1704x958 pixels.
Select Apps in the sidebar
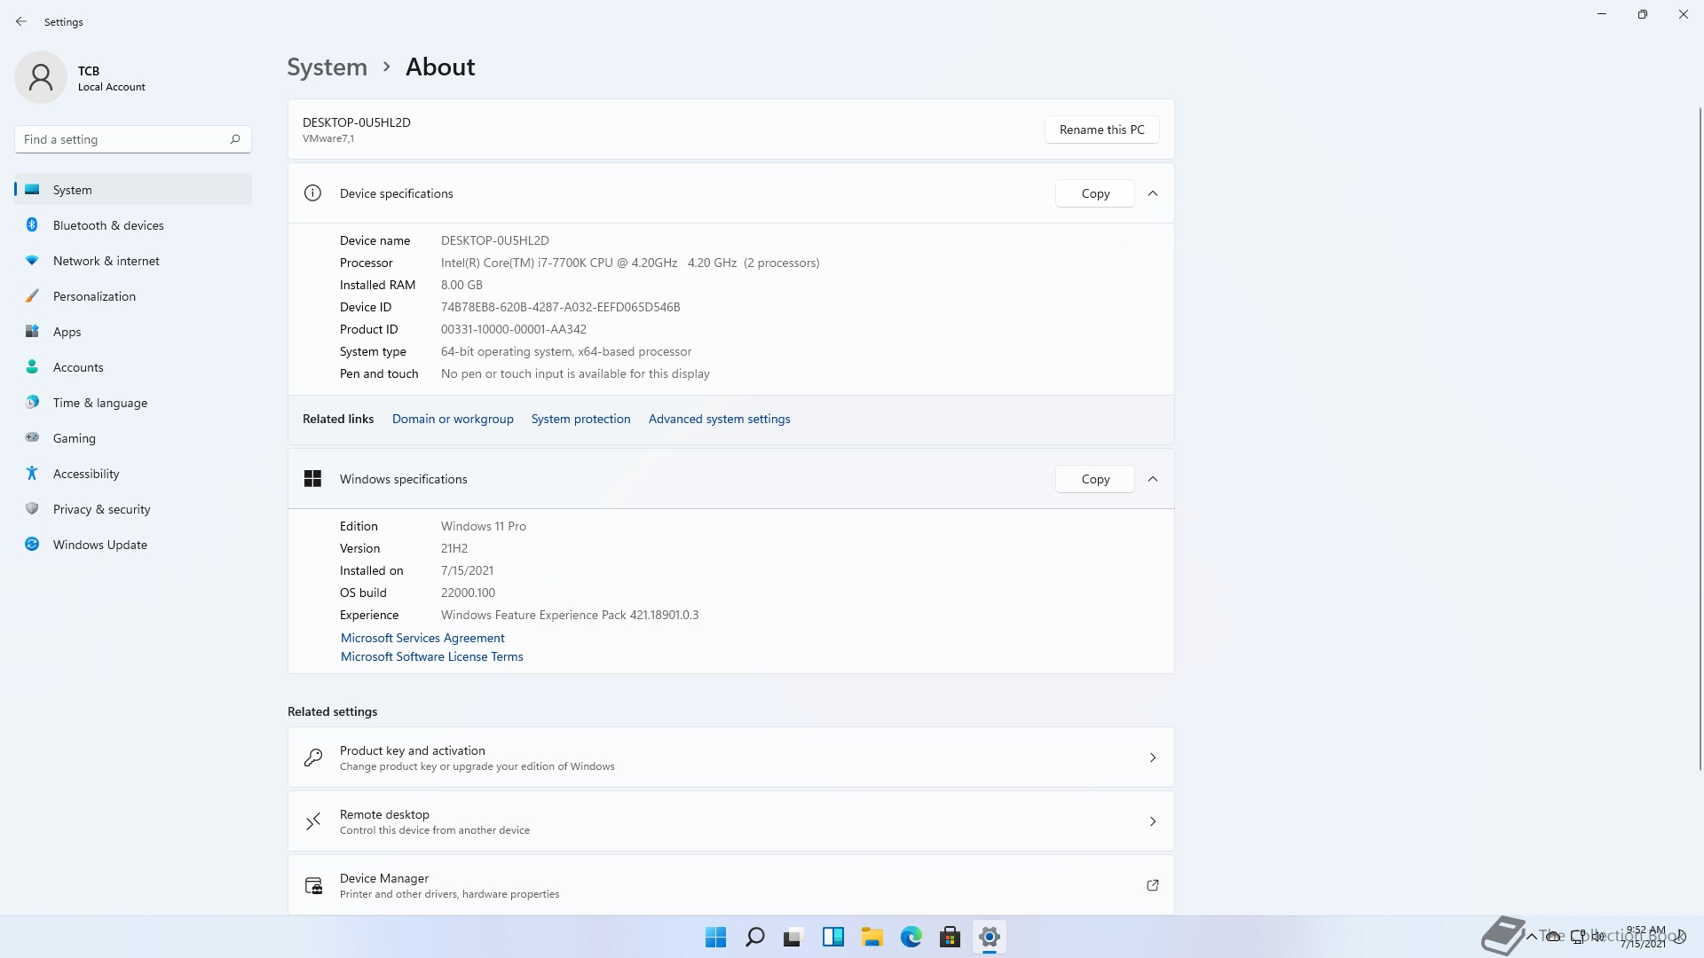pyautogui.click(x=67, y=332)
